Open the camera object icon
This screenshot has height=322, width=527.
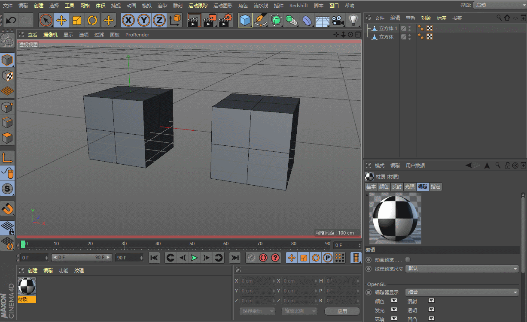pos(338,20)
